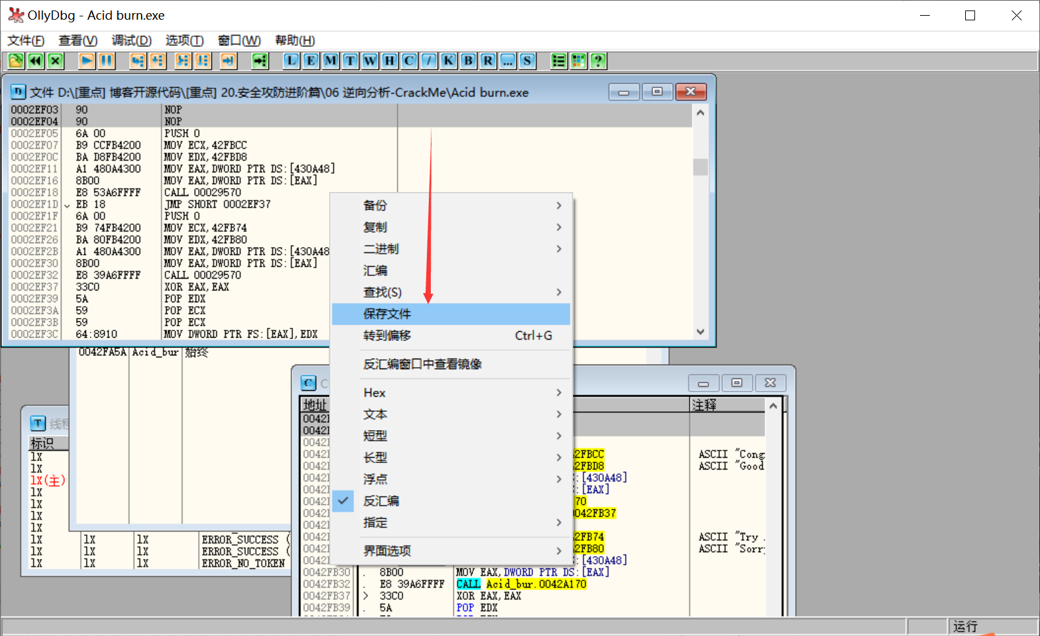Click the Execute till return icon
Screen dimensions: 1040x636
(228, 61)
